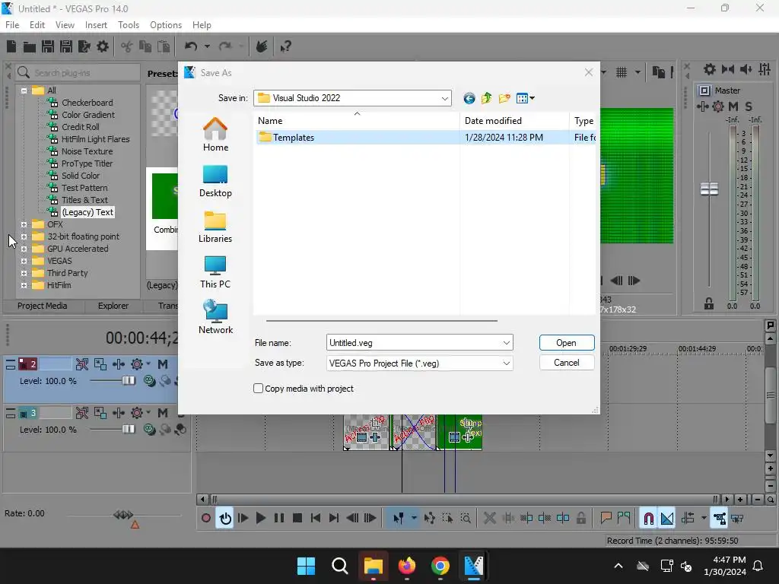779x584 pixels.
Task: Open track 2 FX gear icon
Action: point(137,364)
